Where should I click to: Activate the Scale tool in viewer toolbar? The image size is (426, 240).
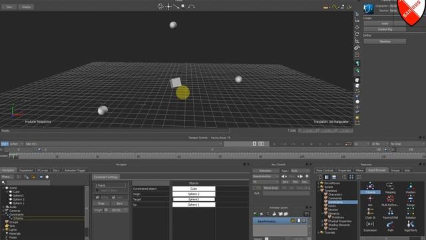[357, 41]
